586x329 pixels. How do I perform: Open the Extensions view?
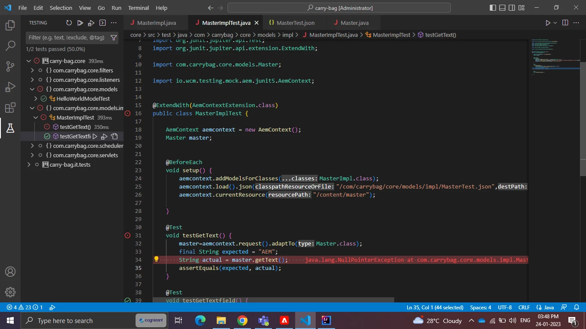pyautogui.click(x=10, y=108)
